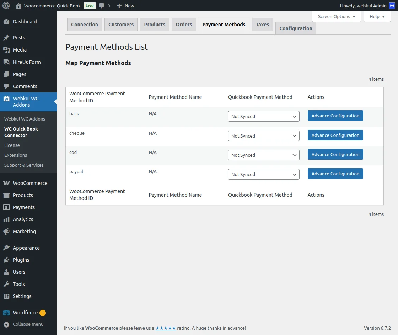Expand the Not Synced dropdown for cheque row
This screenshot has height=335, width=398.
click(x=264, y=135)
